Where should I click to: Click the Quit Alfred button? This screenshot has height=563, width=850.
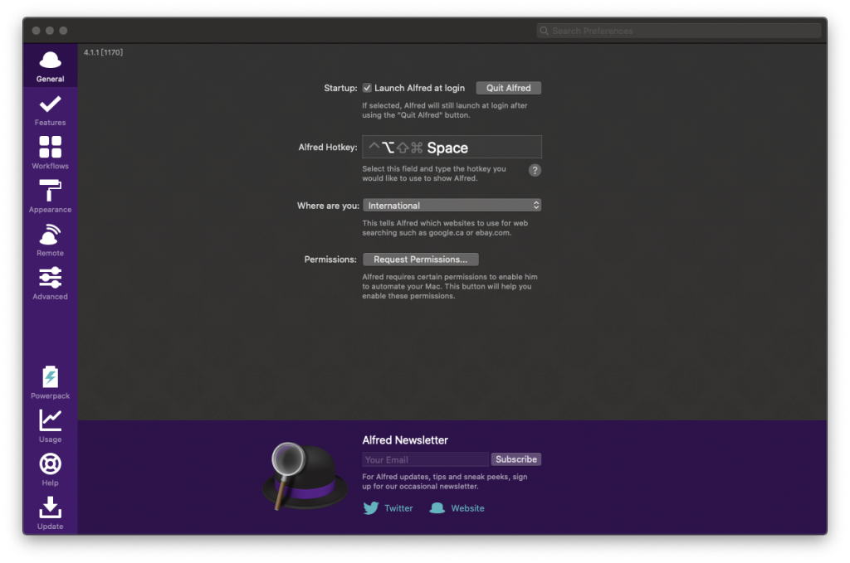[509, 88]
